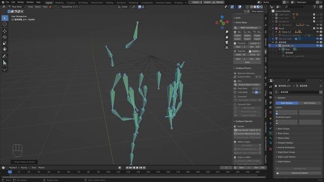Image resolution: width=324 pixels, height=182 pixels.
Task: Click the Pose icon in outliner
Action: coord(283,50)
